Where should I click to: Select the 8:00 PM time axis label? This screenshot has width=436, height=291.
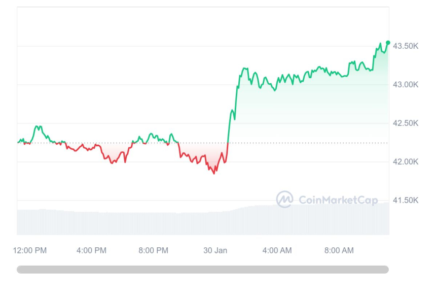[x=153, y=250]
